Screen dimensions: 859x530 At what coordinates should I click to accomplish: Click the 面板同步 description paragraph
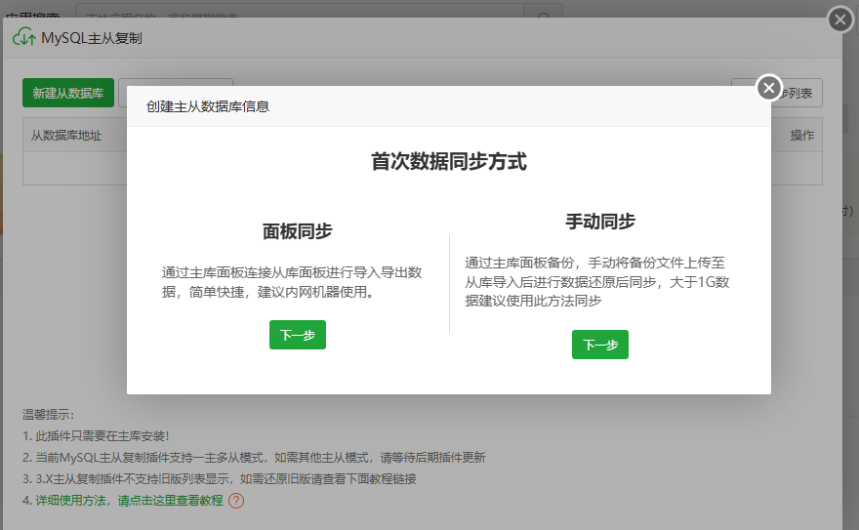click(292, 282)
